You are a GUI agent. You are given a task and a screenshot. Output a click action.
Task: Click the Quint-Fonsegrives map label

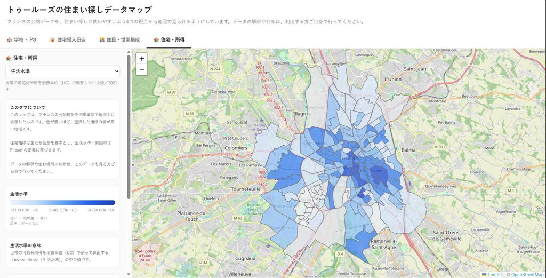click(x=440, y=186)
